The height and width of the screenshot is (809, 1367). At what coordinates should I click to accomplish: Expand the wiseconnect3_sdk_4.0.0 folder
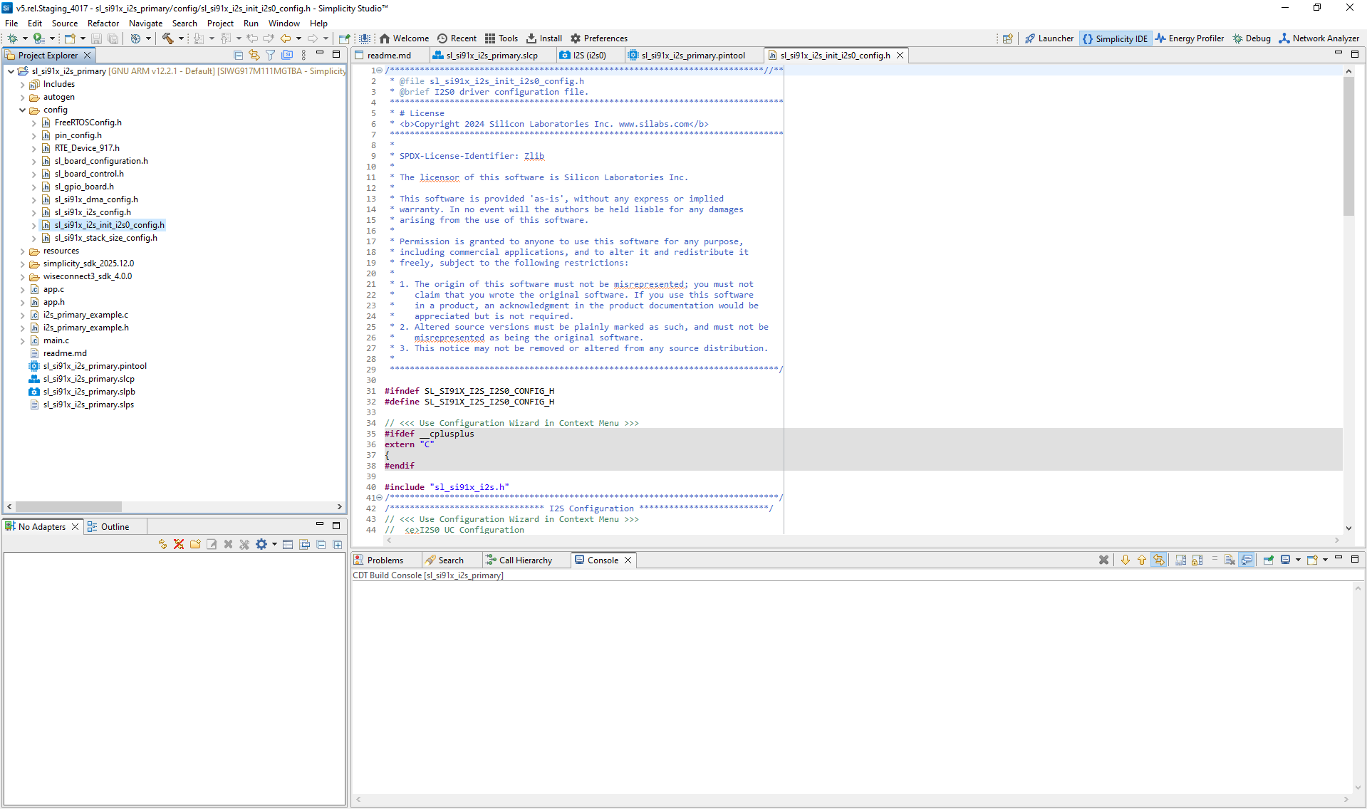click(23, 276)
